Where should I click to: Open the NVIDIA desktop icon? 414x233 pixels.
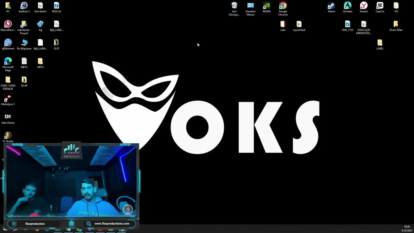click(267, 7)
